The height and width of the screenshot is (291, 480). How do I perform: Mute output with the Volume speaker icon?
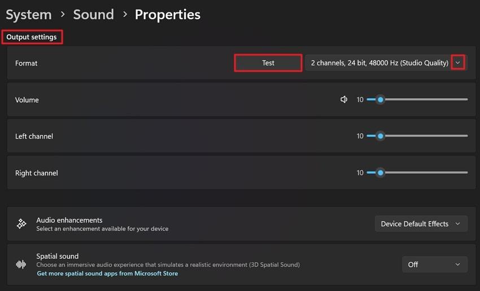click(x=344, y=100)
